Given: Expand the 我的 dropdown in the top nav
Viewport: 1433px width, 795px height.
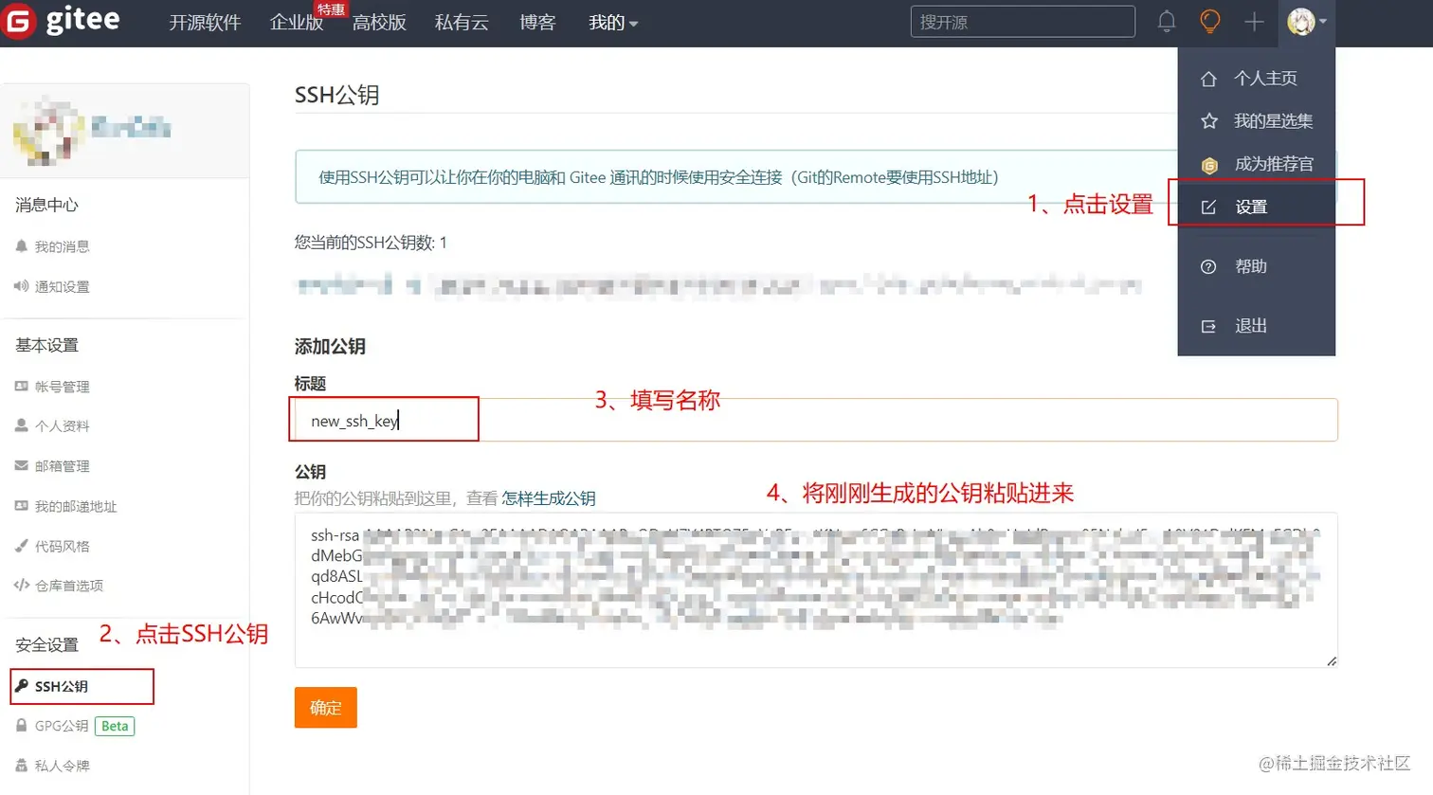Looking at the screenshot, I should click(613, 23).
